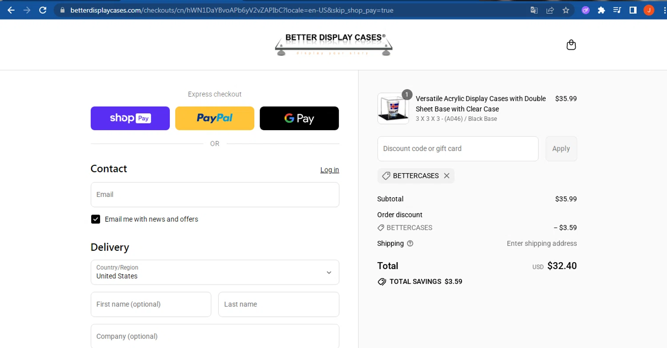Click the Delivery heading
Screen dimensions: 667x348
[110, 247]
